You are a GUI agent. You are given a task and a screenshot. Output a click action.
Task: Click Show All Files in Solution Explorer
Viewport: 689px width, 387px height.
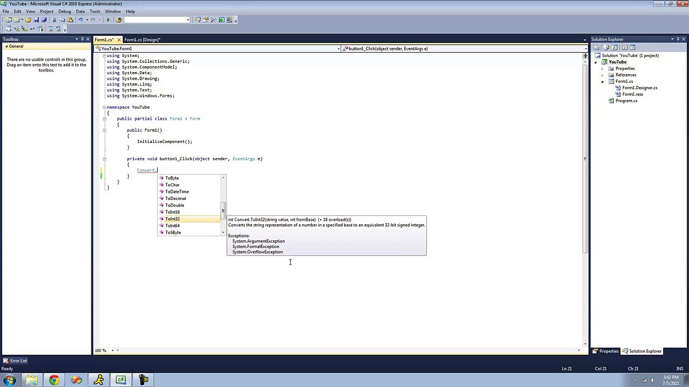coord(606,47)
